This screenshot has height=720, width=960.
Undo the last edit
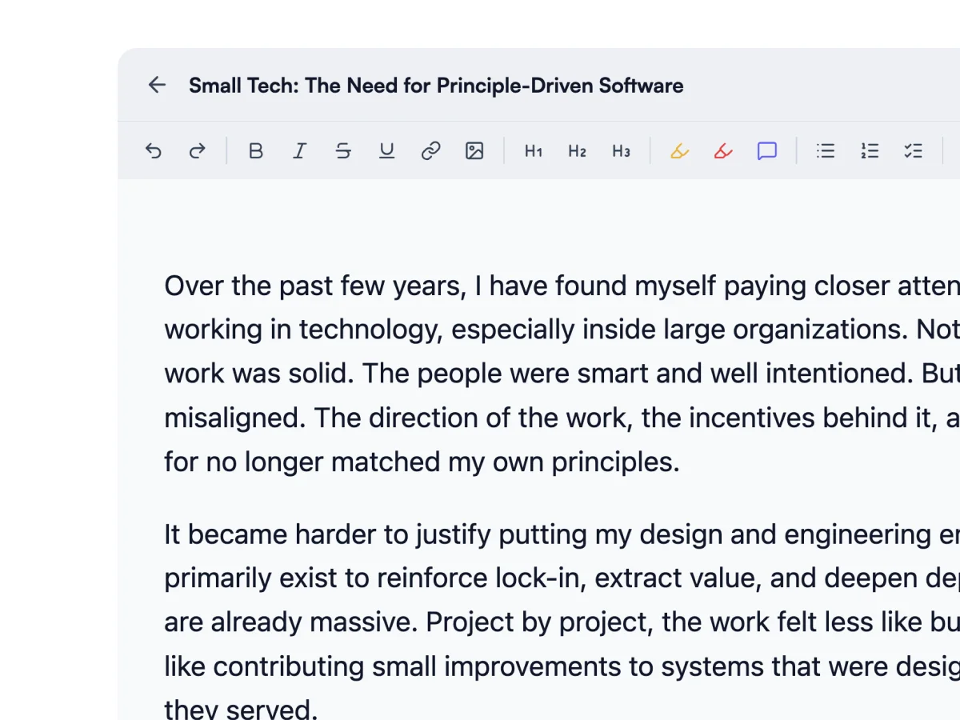[154, 150]
